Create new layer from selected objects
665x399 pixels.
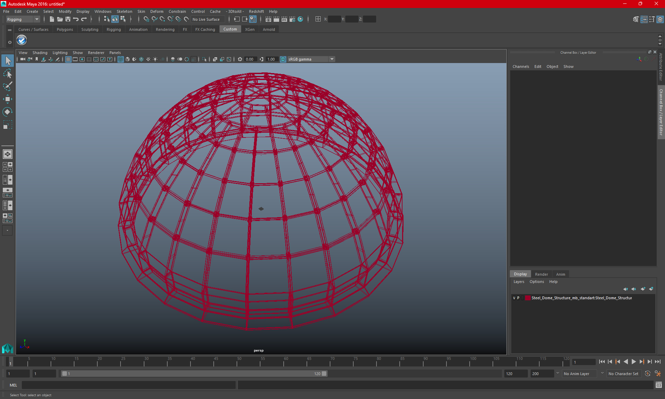click(x=651, y=289)
